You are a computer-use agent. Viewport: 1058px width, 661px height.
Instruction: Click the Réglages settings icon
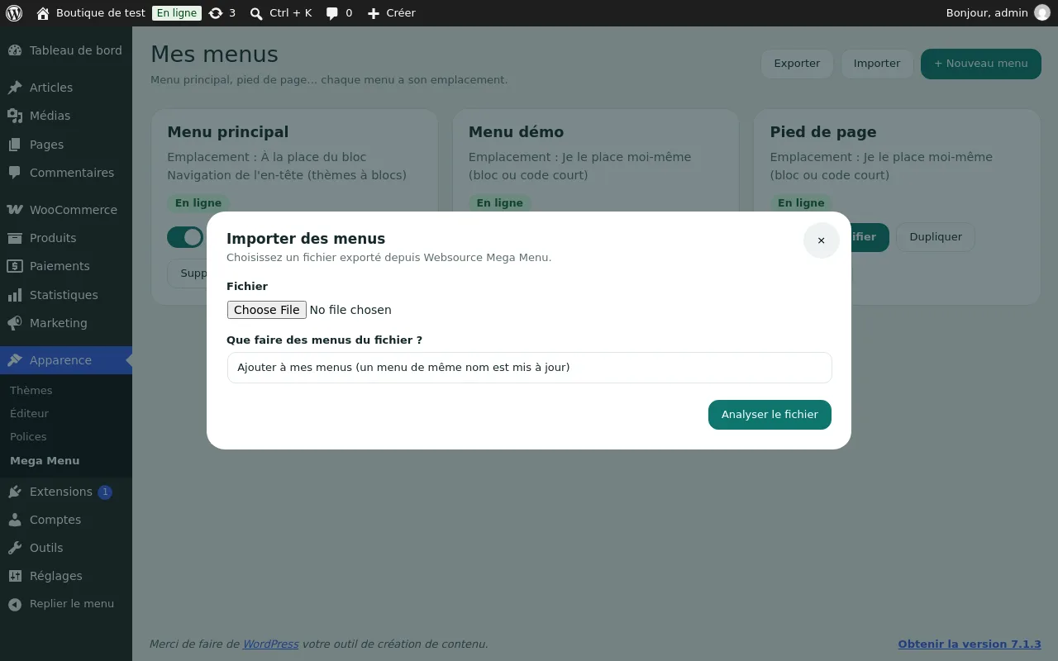click(x=15, y=576)
